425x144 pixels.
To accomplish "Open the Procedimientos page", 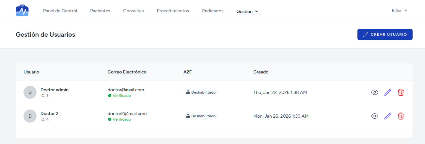I will (x=173, y=11).
